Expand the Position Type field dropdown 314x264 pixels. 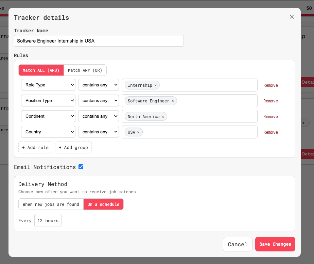click(48, 101)
